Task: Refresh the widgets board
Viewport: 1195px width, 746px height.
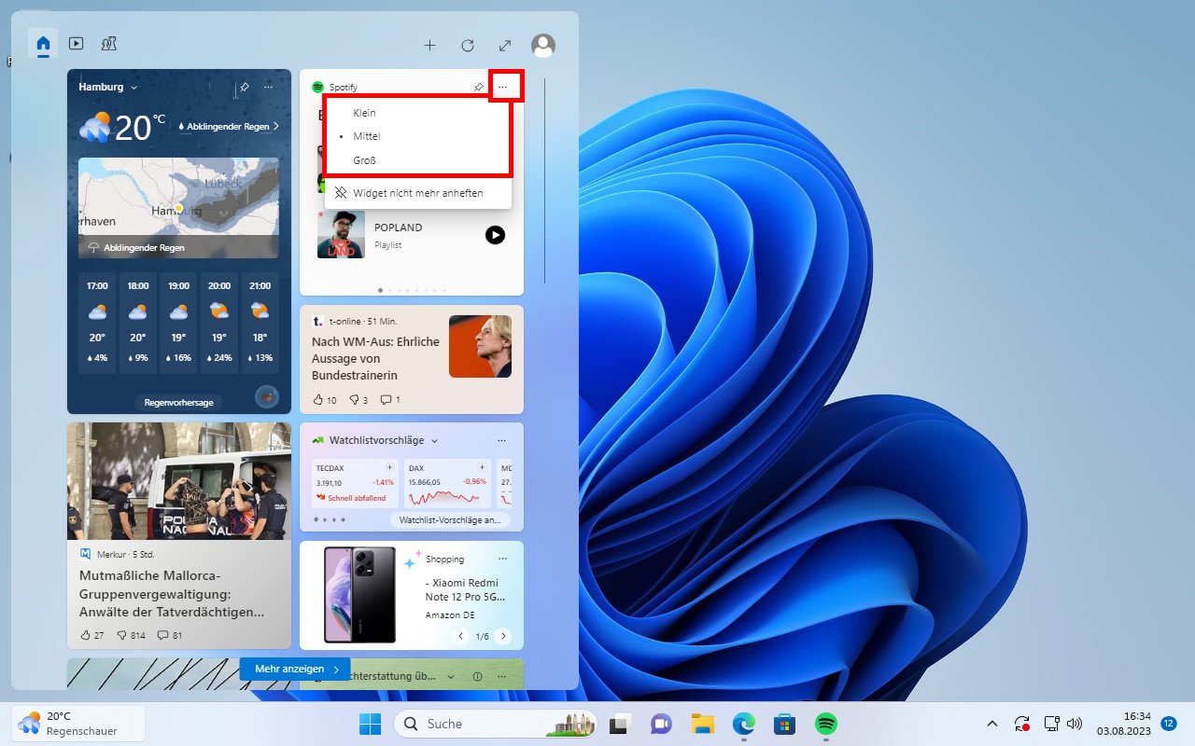Action: pos(467,45)
